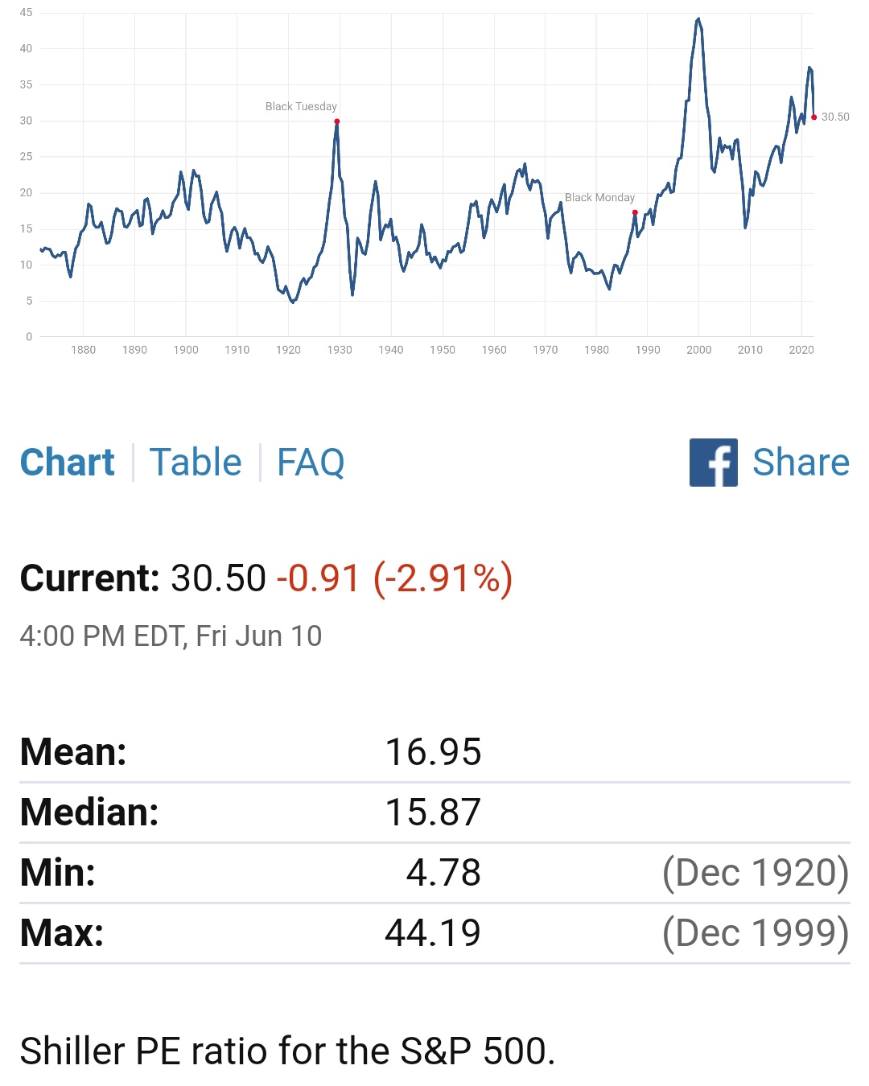869x1086 pixels.
Task: Click the (Dec 1920) minimum date
Action: [x=755, y=873]
